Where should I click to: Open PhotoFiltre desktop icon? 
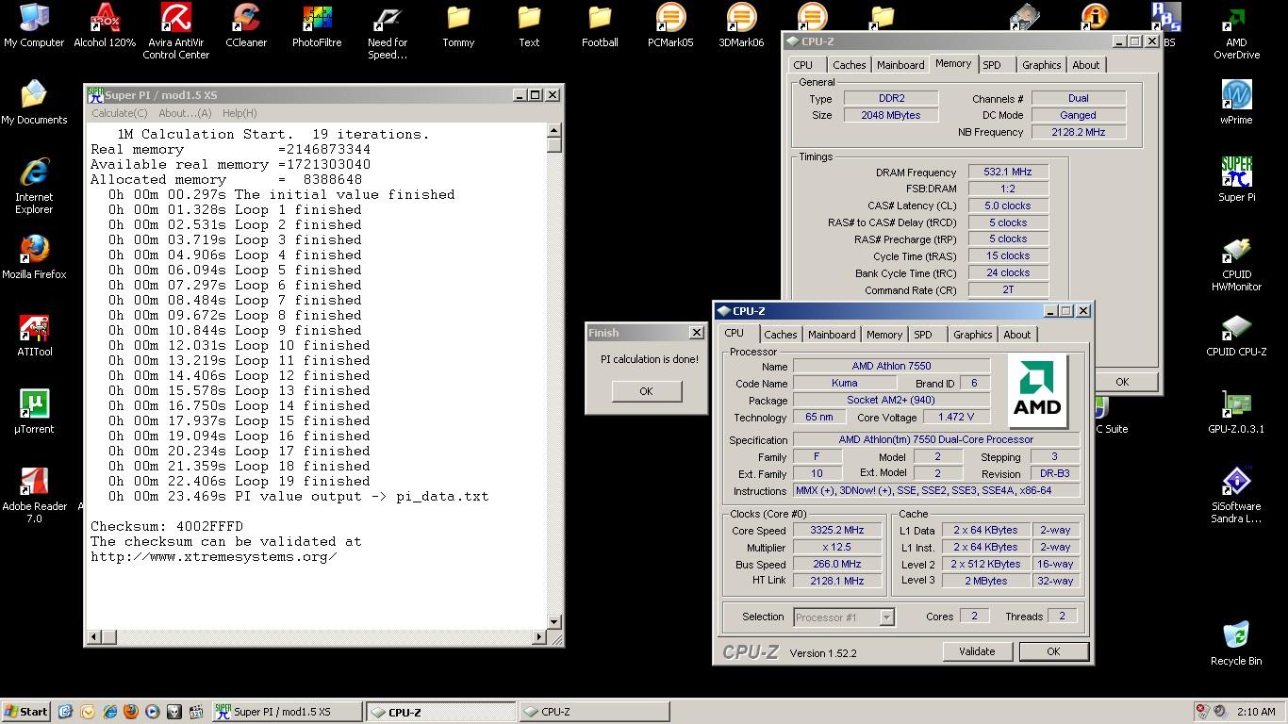[317, 25]
